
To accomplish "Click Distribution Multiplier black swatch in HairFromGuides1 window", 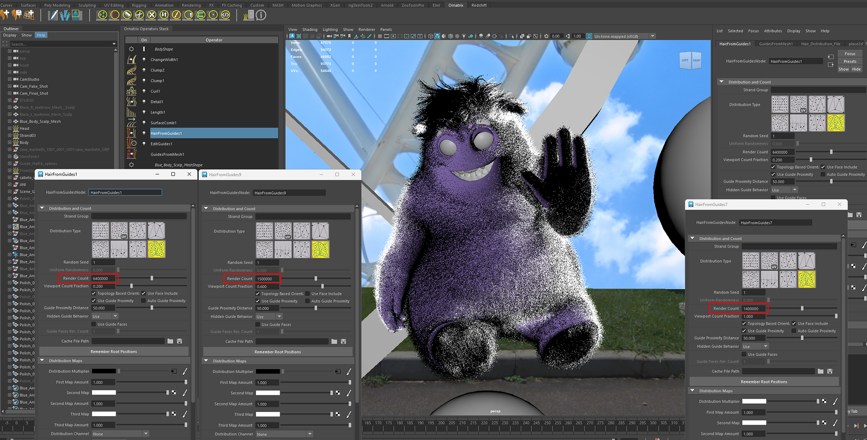I will [x=104, y=371].
